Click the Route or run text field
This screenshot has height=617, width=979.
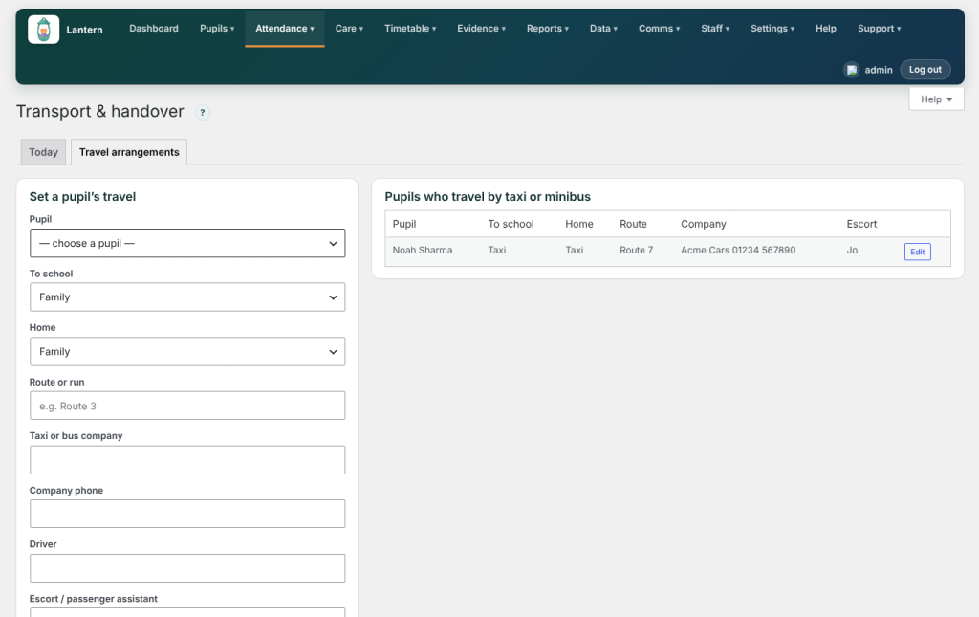pos(187,406)
